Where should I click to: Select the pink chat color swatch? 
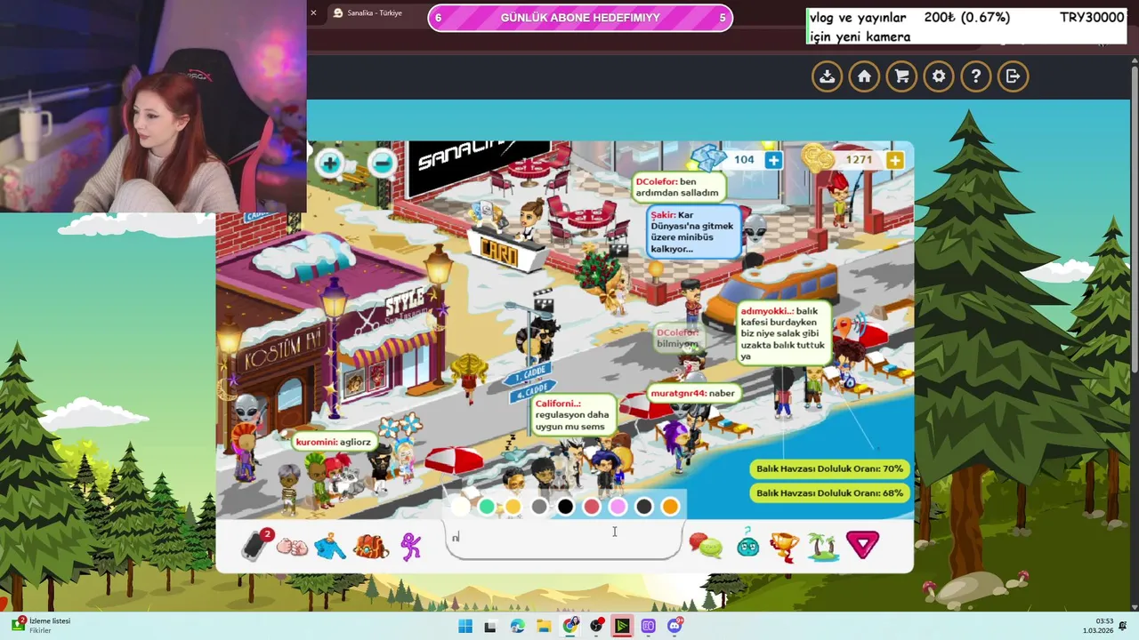click(x=618, y=507)
